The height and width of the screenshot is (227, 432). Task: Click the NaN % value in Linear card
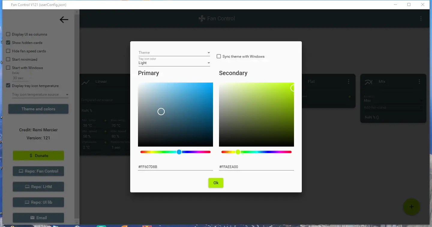click(x=87, y=111)
